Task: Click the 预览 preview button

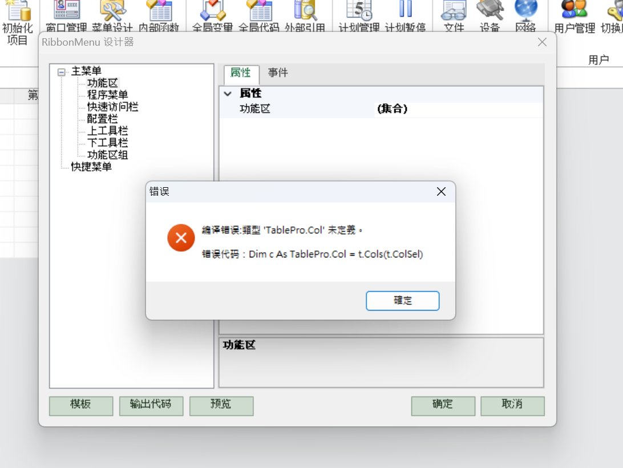Action: pyautogui.click(x=221, y=406)
